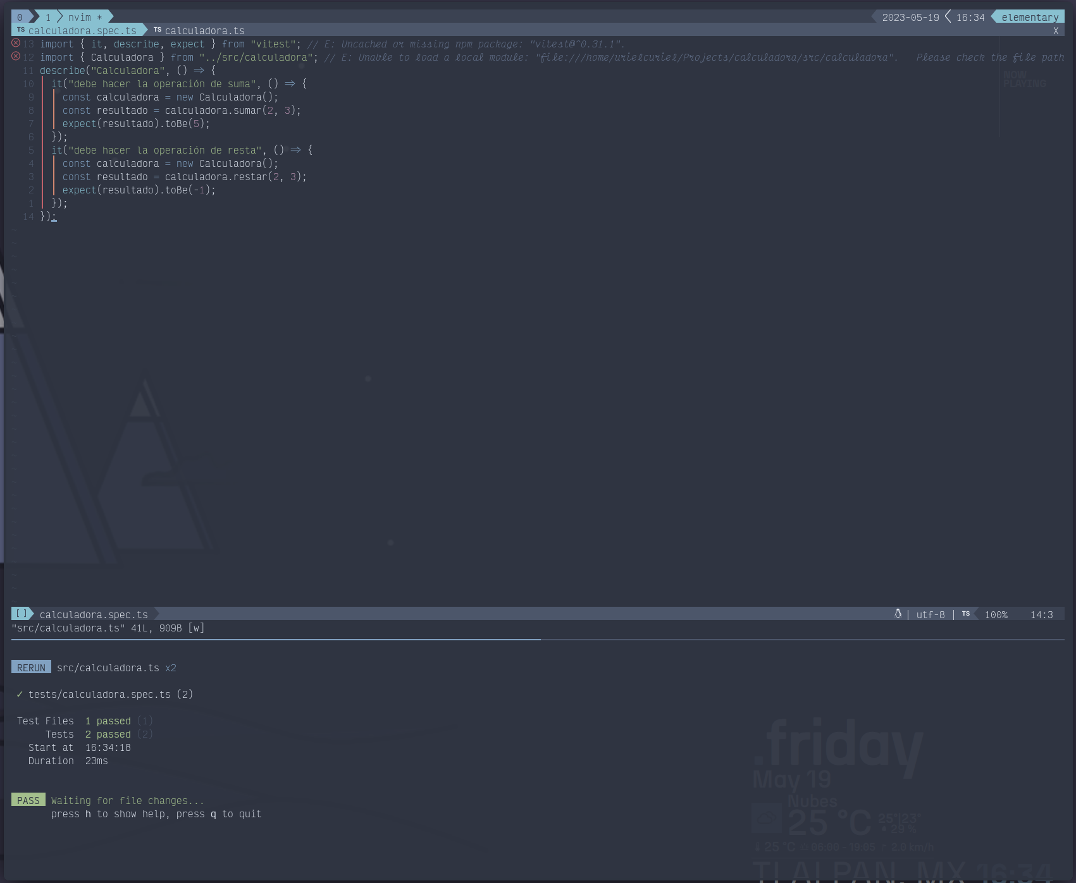Close the buffer with the tabline X
The height and width of the screenshot is (883, 1076).
1056,30
